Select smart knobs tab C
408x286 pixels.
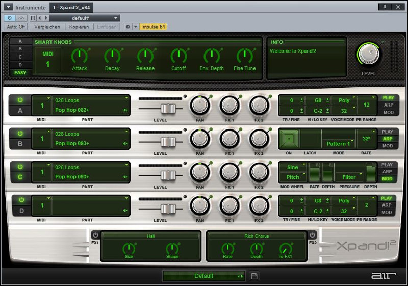pyautogui.click(x=20, y=57)
